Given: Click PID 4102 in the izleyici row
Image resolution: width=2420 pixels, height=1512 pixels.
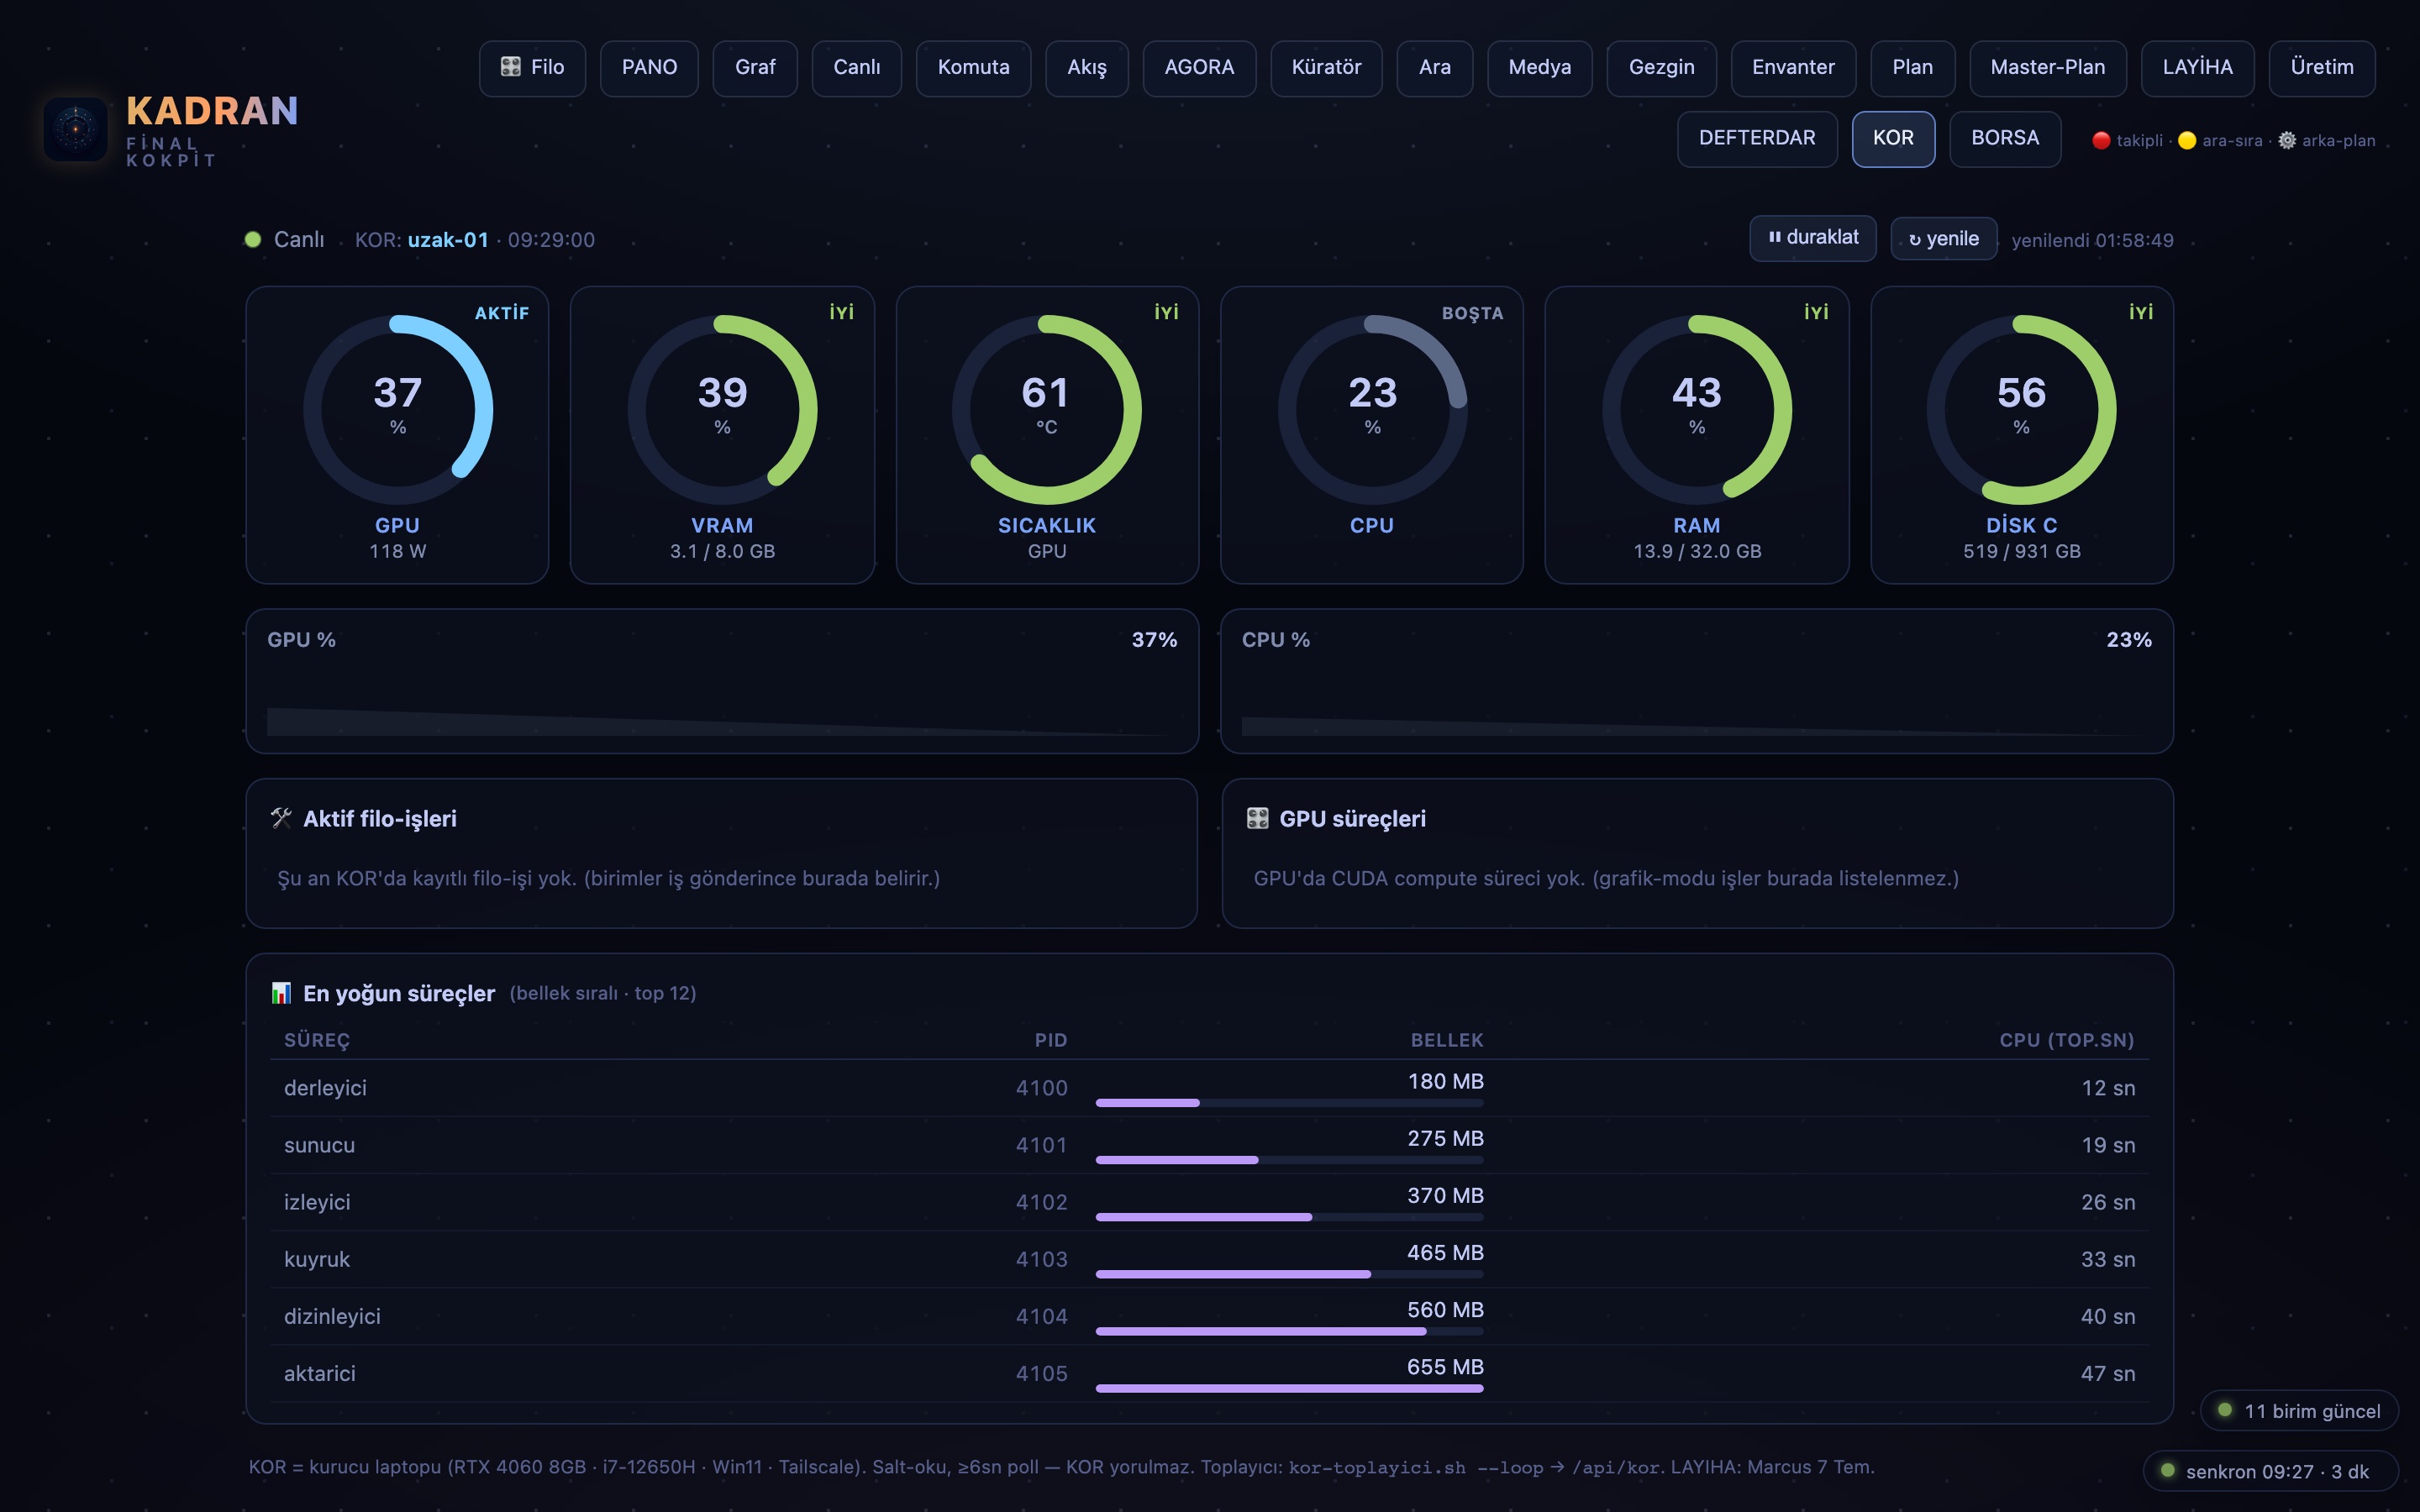Looking at the screenshot, I should (x=1041, y=1202).
